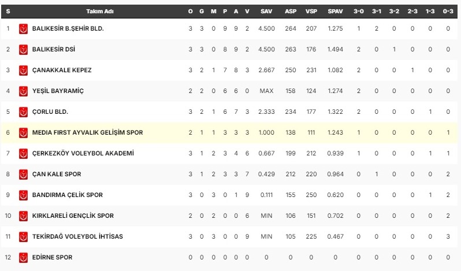This screenshot has width=461, height=271.
Task: Click the Tekirdağ Voleybol İhtisas logo
Action: 24,236
